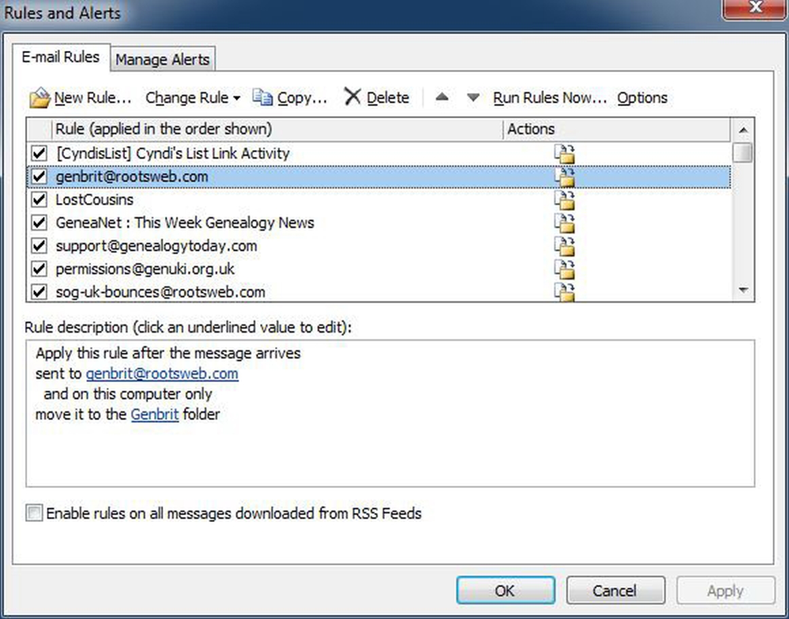Uncheck the CyndisList Link Activity rule

point(39,153)
